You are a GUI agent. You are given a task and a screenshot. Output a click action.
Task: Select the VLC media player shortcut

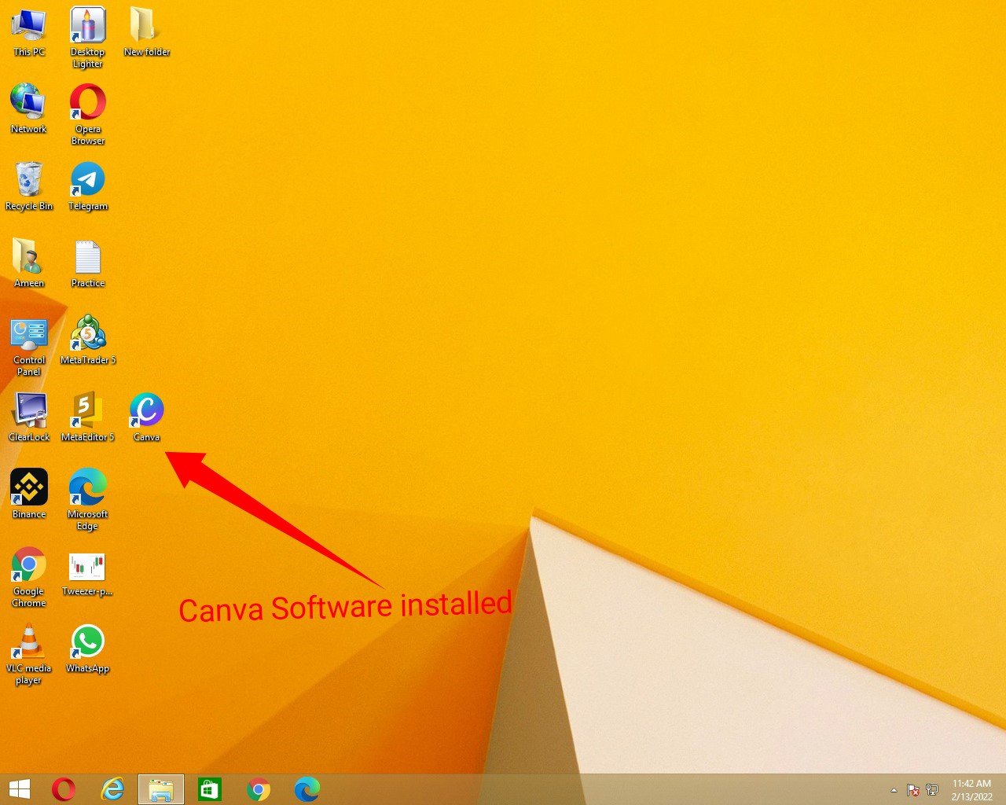coord(29,653)
